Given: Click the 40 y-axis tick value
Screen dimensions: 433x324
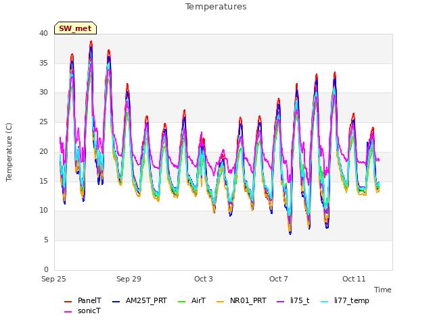Looking at the screenshot, I should (x=43, y=33).
